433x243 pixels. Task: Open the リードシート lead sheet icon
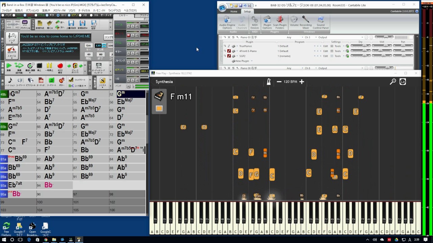(51, 81)
